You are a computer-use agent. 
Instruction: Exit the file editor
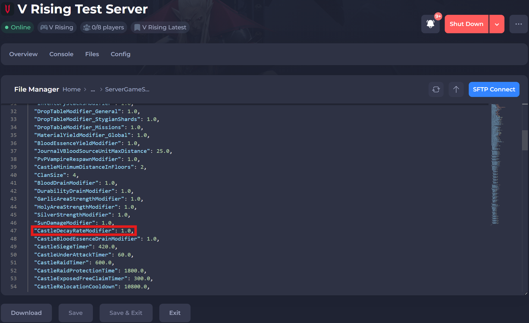point(175,313)
